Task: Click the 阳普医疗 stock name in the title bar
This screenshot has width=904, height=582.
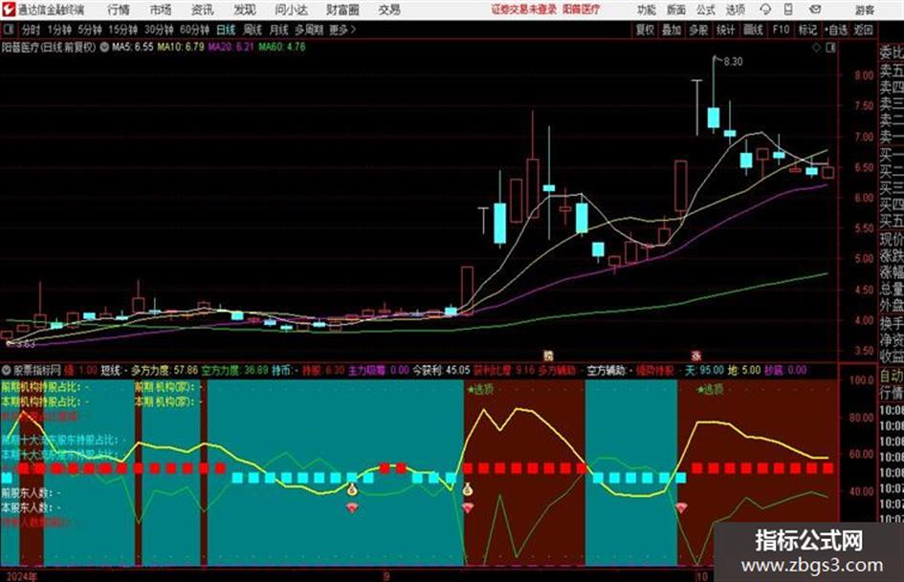Action: point(581,10)
